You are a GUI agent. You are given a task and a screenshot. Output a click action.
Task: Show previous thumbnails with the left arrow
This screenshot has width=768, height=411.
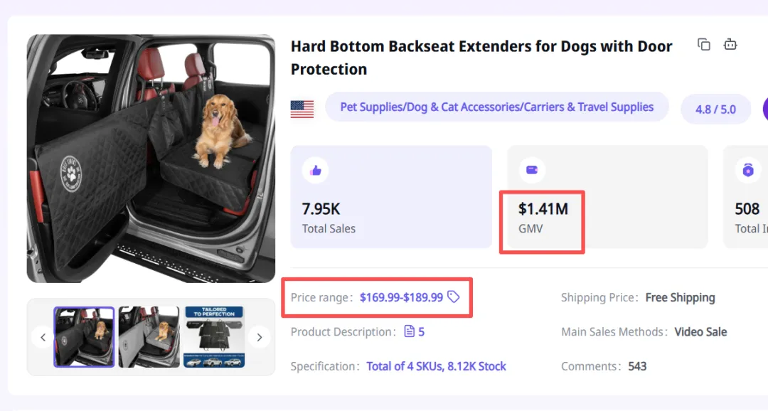[43, 337]
